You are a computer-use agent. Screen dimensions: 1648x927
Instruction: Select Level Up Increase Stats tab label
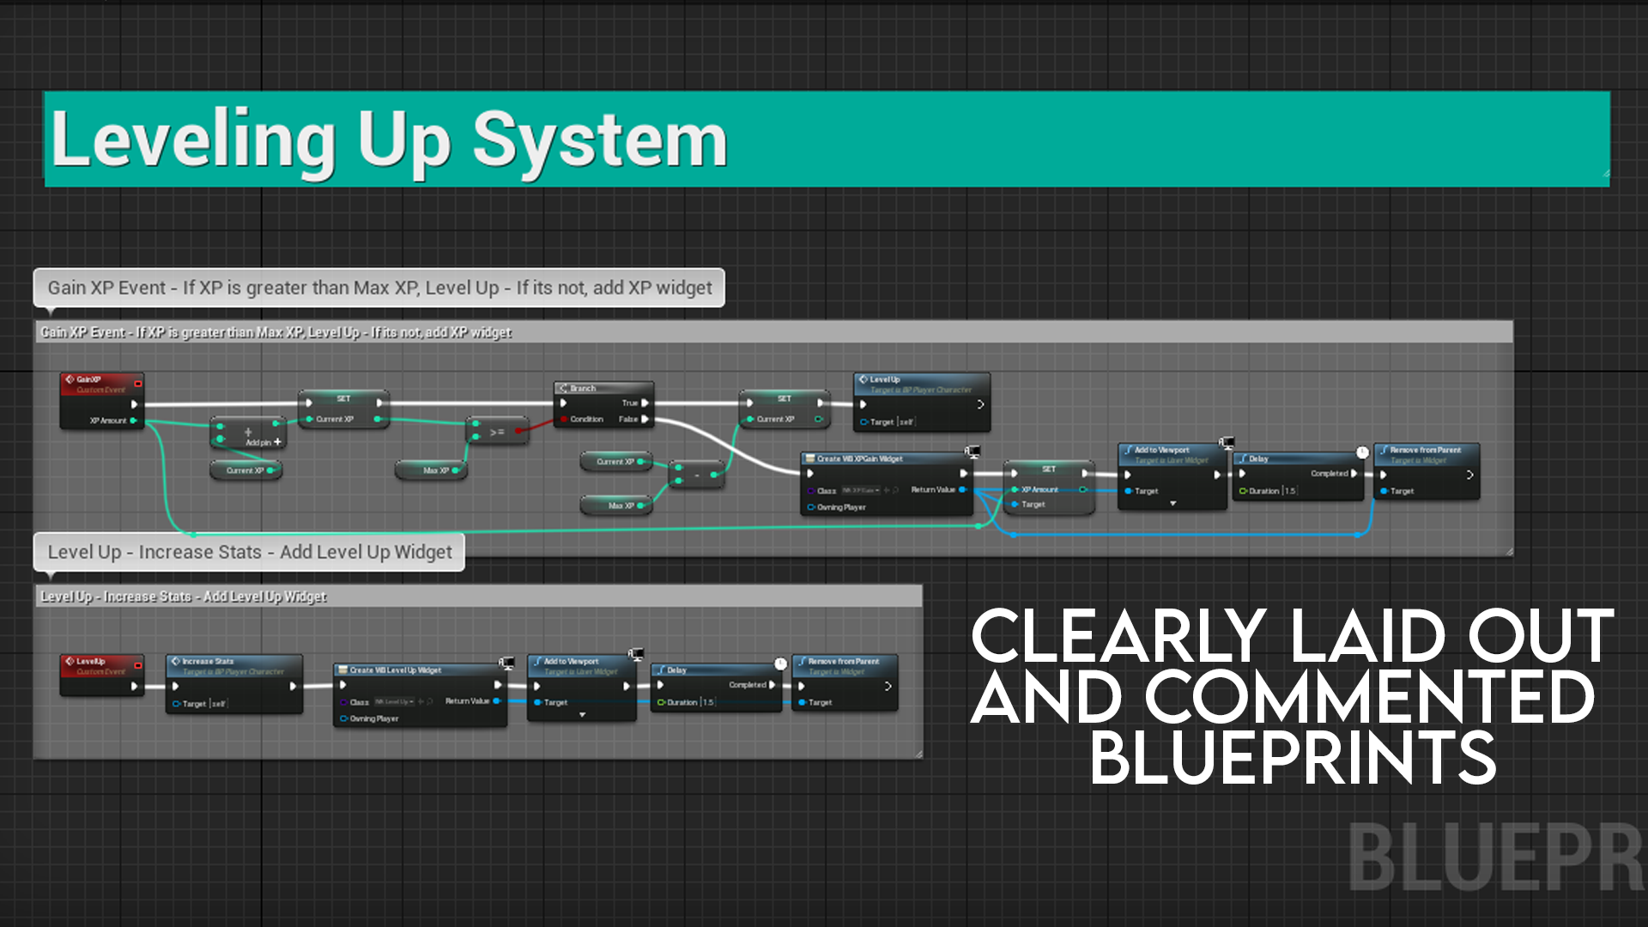[248, 551]
